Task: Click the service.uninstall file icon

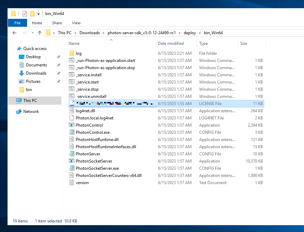Action: [72, 96]
